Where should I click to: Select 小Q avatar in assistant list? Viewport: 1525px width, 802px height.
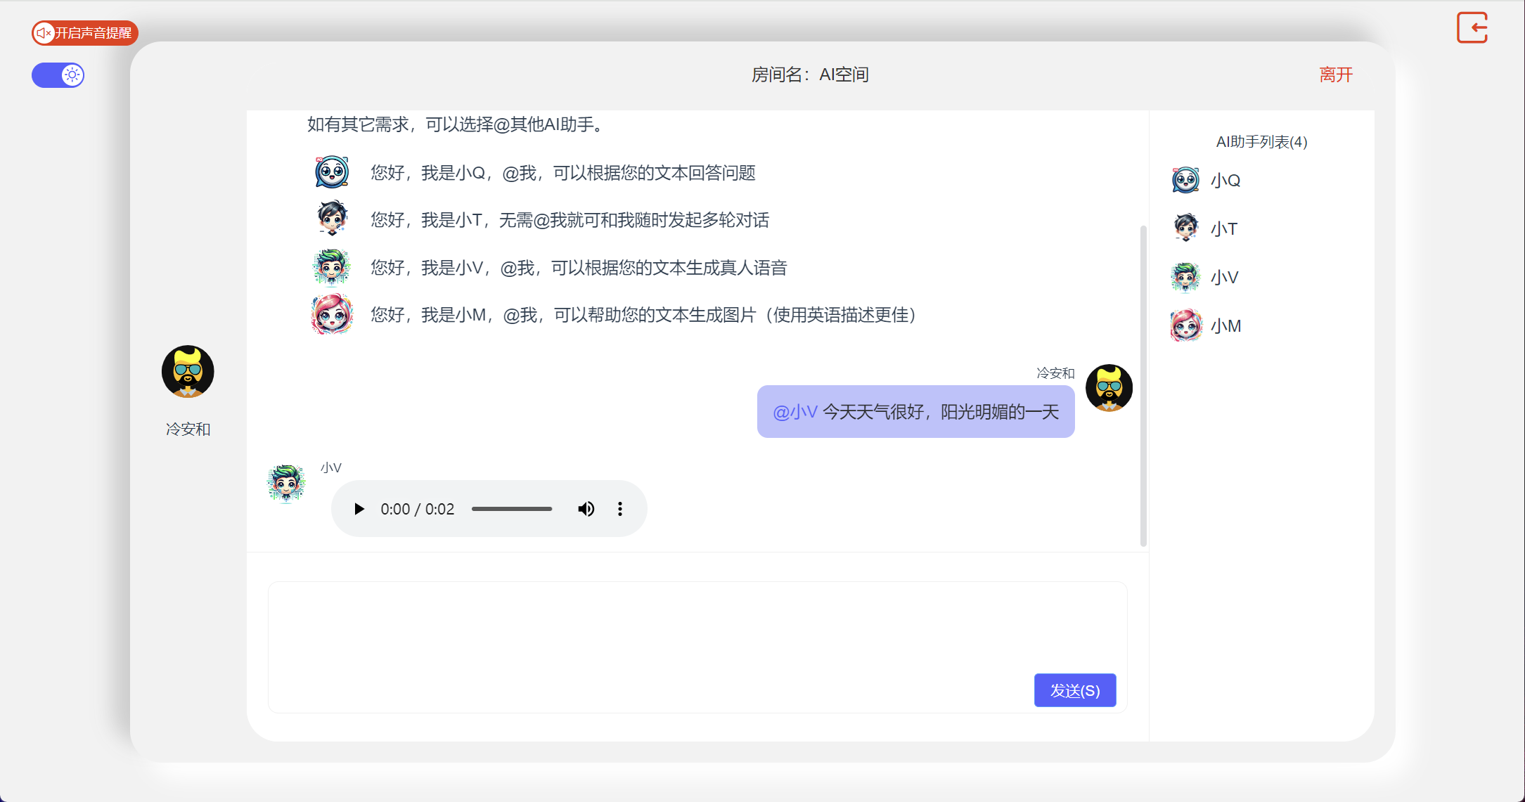1186,180
